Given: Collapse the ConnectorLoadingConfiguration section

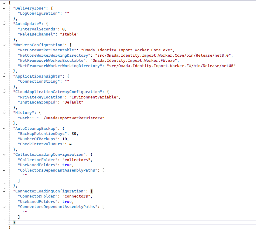Looking at the screenshot, I should pos(4,191).
